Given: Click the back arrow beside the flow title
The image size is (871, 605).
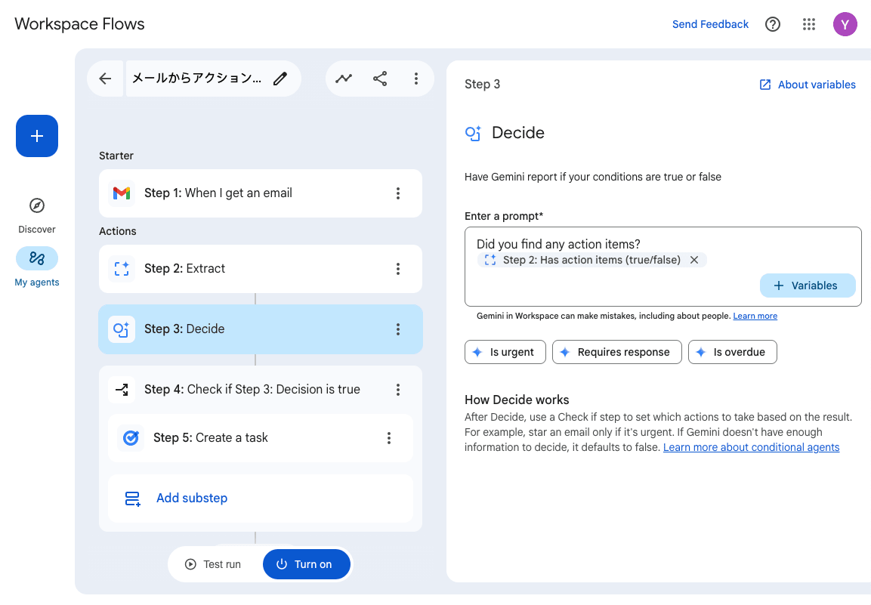Looking at the screenshot, I should click(105, 79).
